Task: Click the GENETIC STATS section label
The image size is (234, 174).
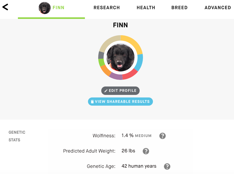Action: coord(17,136)
